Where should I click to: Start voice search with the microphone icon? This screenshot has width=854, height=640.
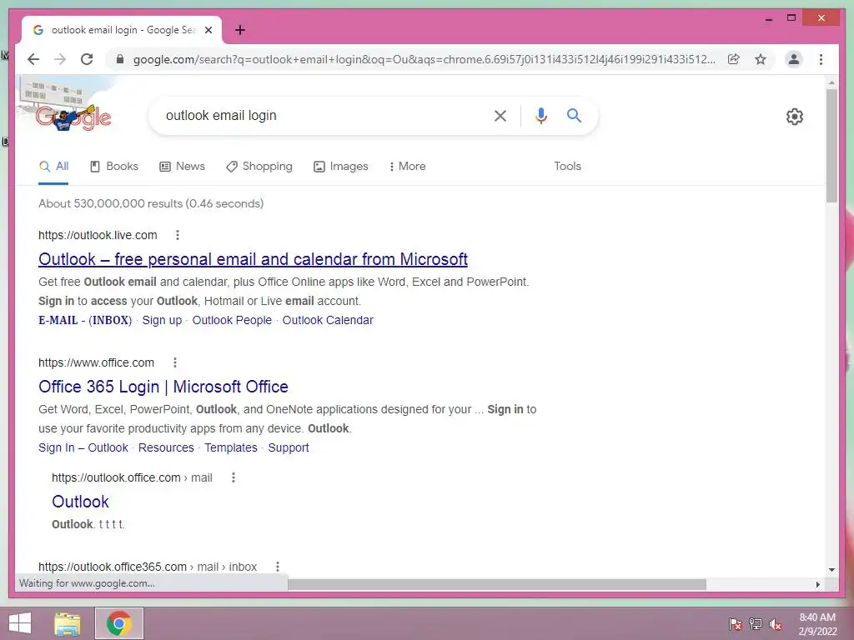click(540, 115)
